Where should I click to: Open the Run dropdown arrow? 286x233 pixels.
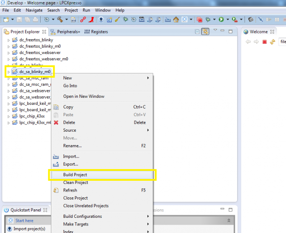pyautogui.click(x=228, y=19)
